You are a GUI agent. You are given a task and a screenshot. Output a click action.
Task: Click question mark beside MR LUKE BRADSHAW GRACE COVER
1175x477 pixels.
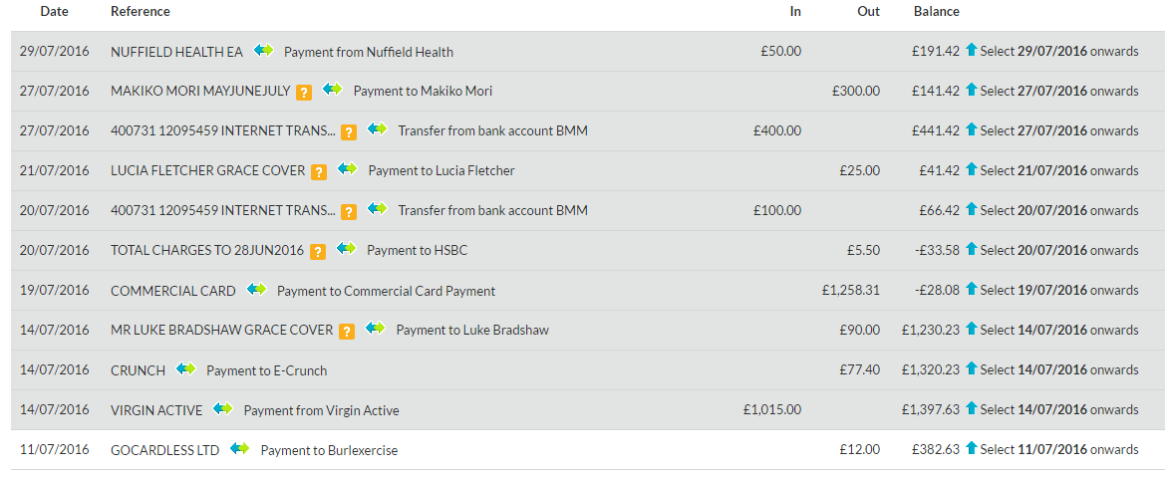pos(346,331)
